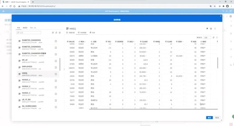This screenshot has height=126, width=234.
Task: Click the 146870 value cell
Action: click(72, 68)
